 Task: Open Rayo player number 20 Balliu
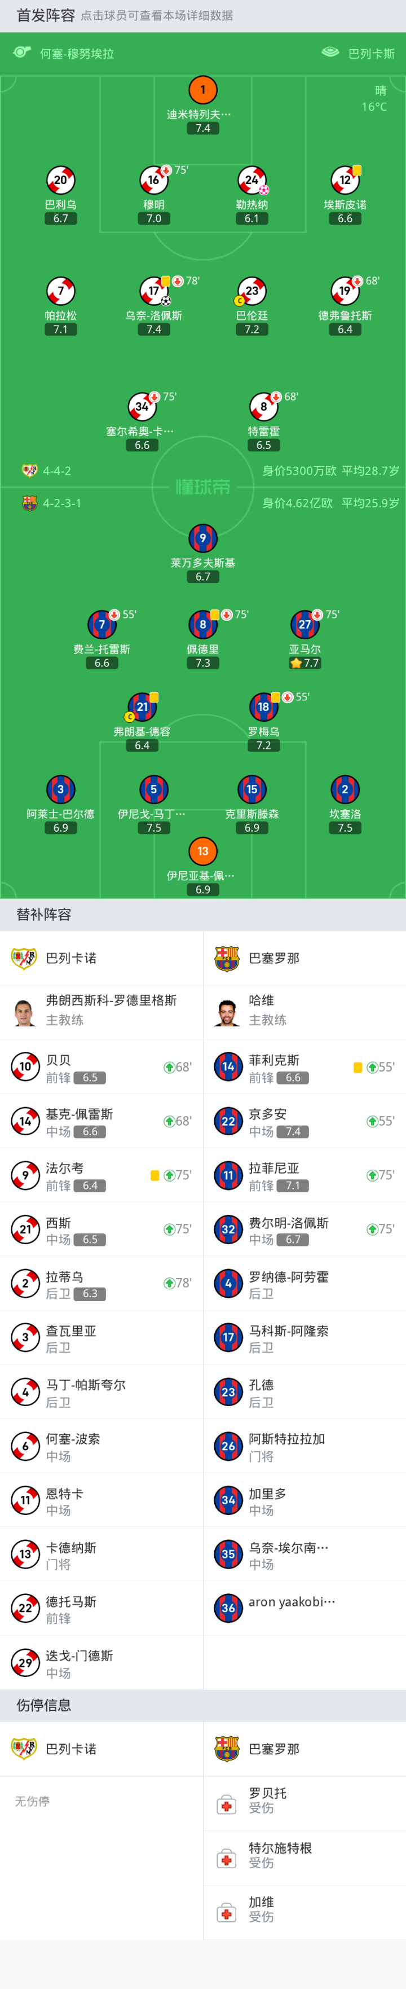60,181
